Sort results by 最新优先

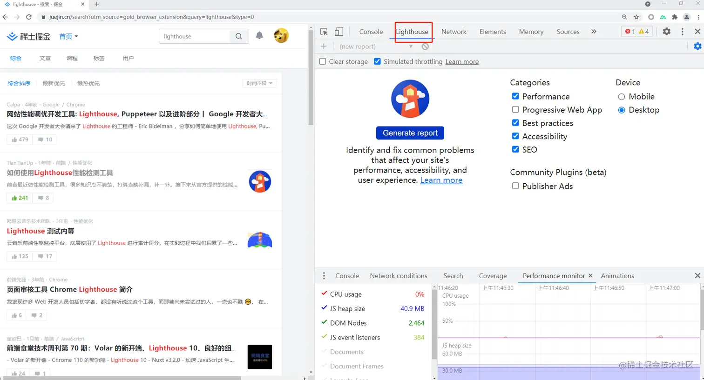(54, 83)
